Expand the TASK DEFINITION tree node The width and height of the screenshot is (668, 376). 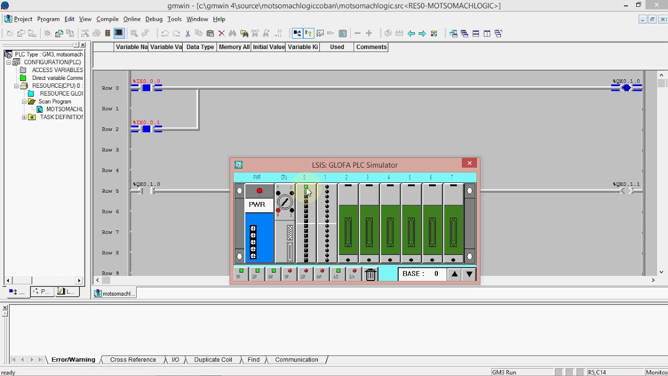pyautogui.click(x=24, y=118)
